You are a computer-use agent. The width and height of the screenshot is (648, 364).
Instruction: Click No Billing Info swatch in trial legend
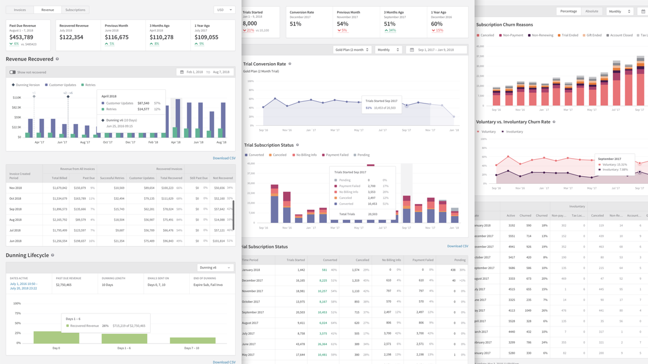tap(294, 155)
